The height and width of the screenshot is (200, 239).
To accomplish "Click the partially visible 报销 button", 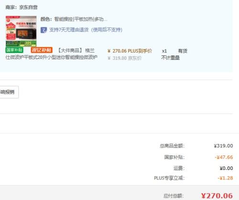I will pos(9,92).
